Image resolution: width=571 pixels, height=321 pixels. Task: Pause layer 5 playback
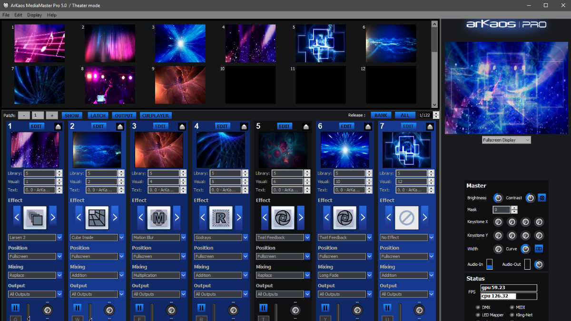263,308
